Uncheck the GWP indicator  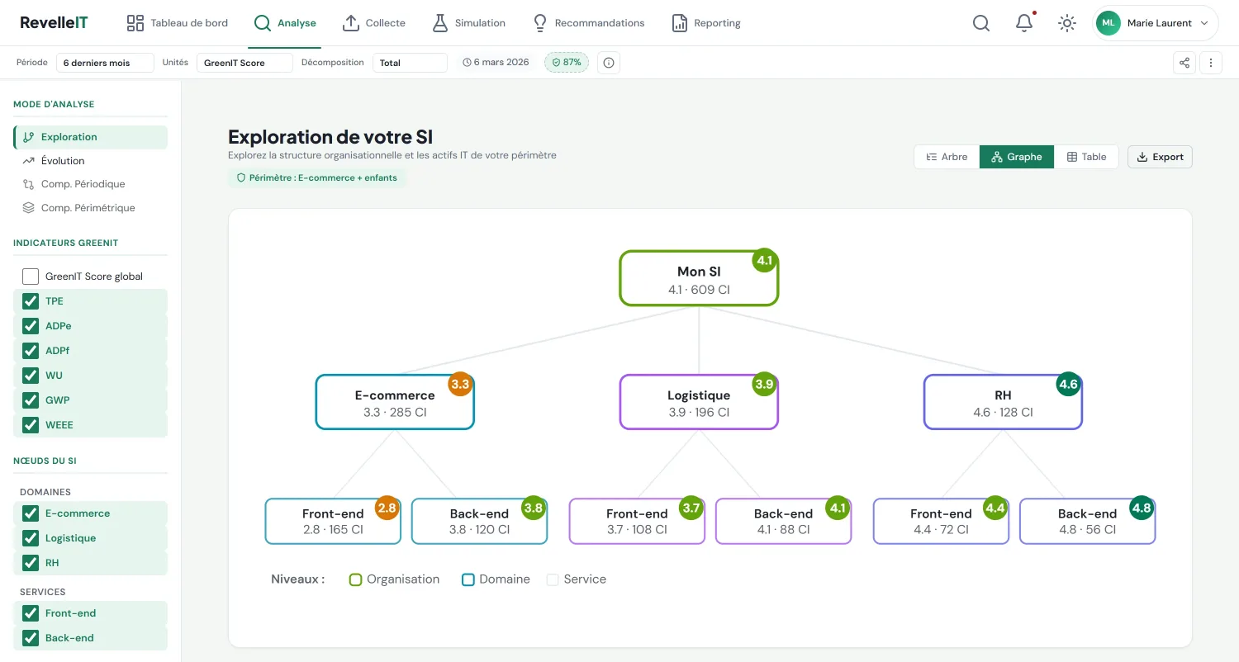[x=31, y=400]
